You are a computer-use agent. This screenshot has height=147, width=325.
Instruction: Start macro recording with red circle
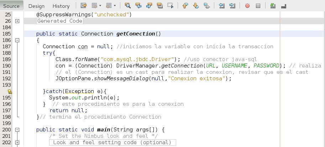[247, 6]
